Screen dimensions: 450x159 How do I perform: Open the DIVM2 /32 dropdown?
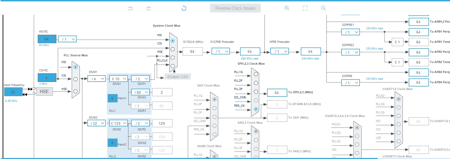(x=97, y=123)
